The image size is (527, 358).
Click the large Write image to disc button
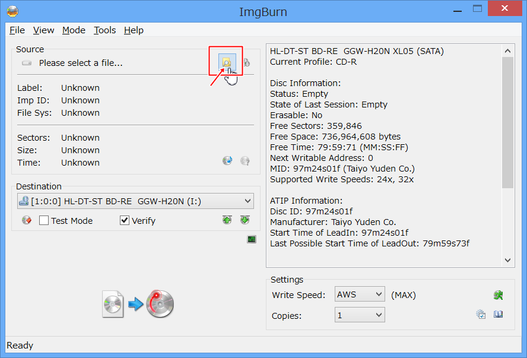pyautogui.click(x=138, y=304)
